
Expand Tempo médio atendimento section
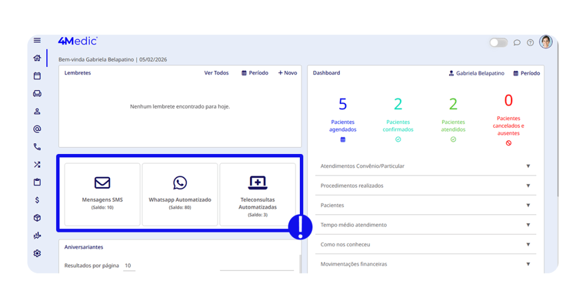click(x=528, y=225)
